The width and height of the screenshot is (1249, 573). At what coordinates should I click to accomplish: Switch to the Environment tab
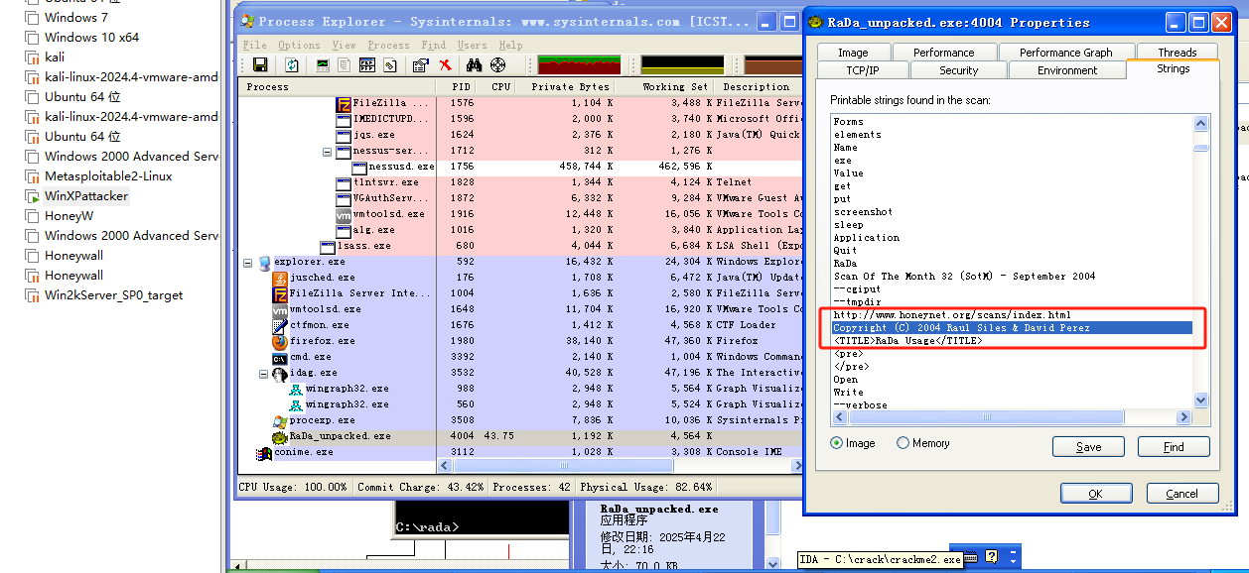coord(1067,70)
